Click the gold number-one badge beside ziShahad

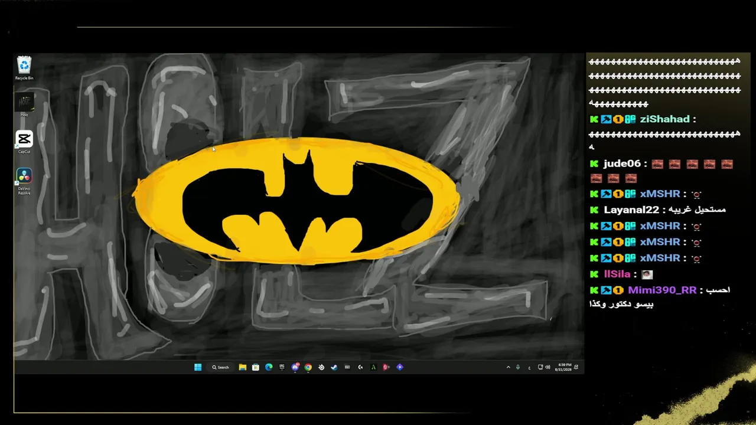618,119
